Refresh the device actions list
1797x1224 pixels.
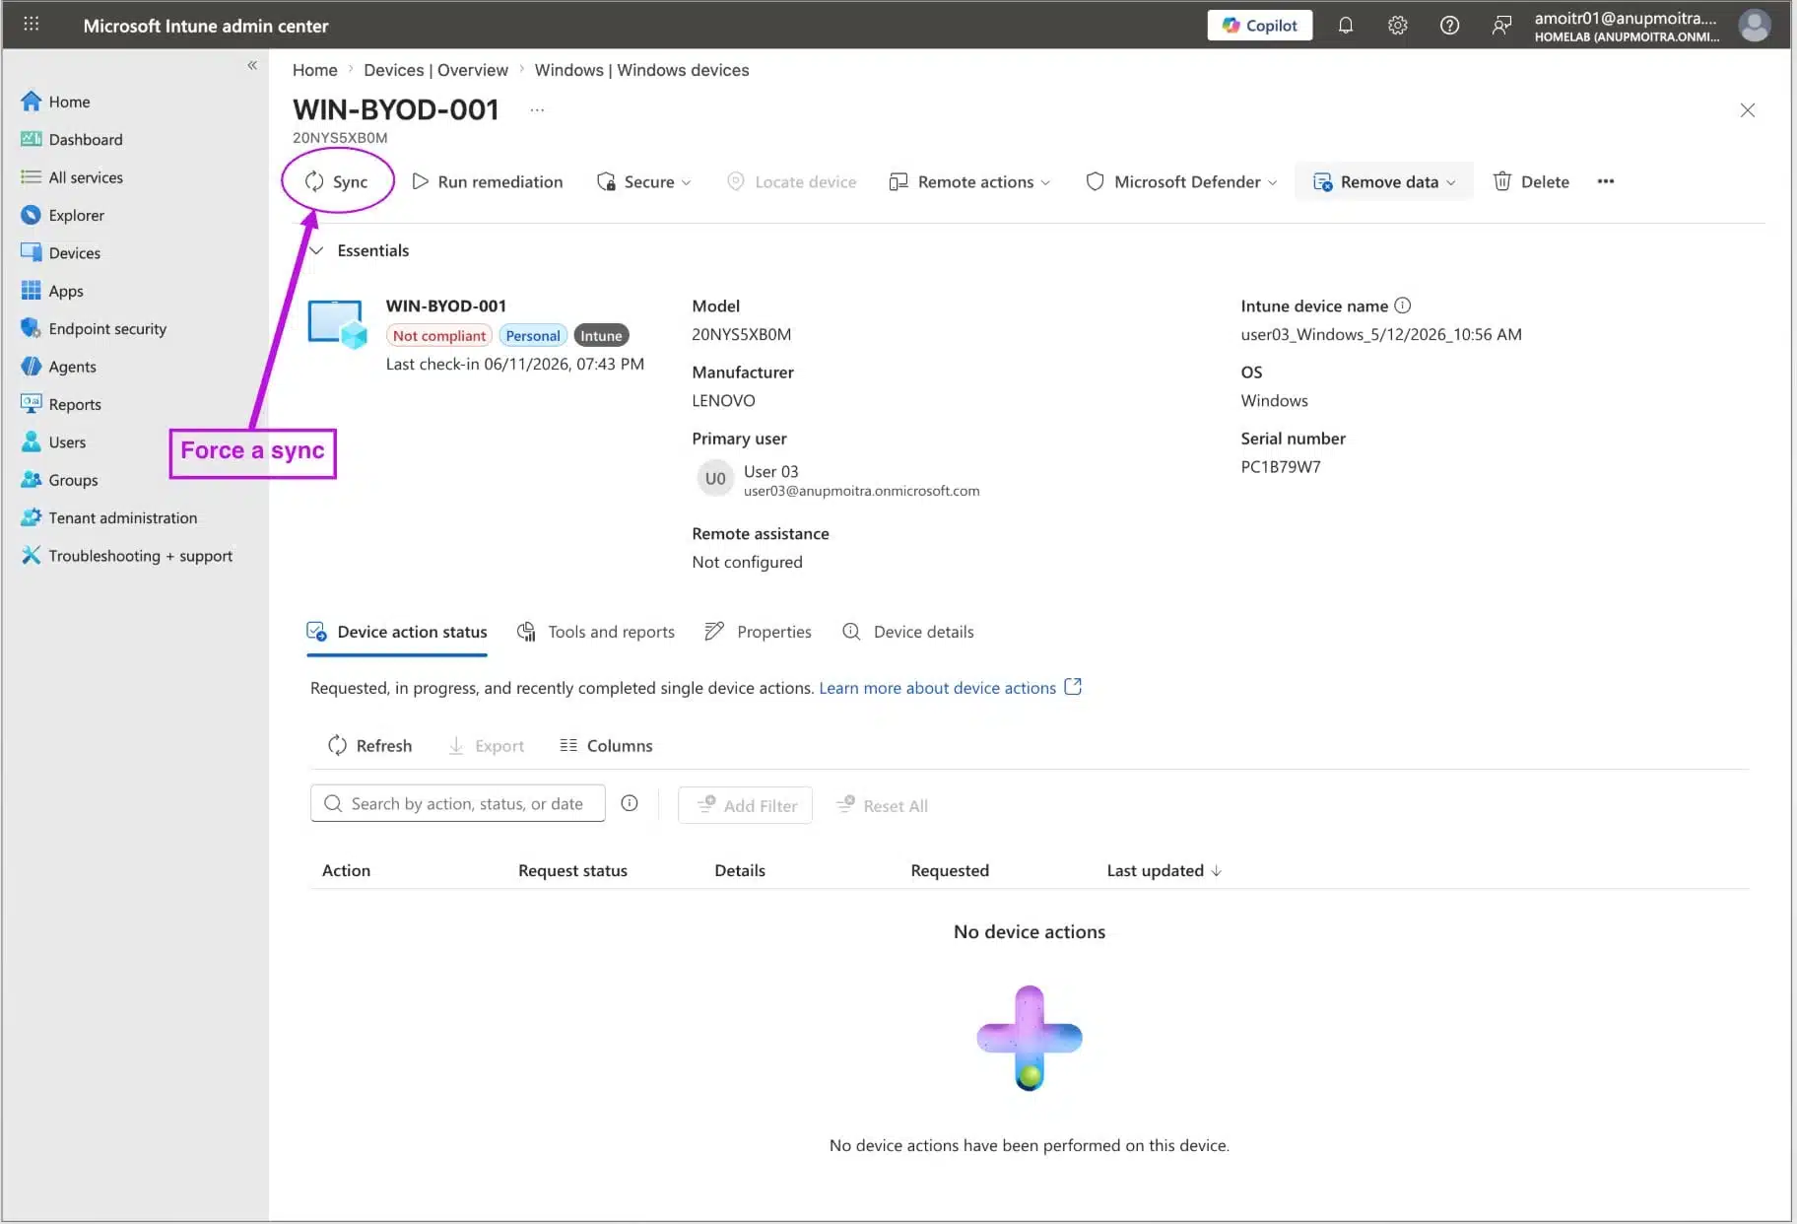(369, 746)
